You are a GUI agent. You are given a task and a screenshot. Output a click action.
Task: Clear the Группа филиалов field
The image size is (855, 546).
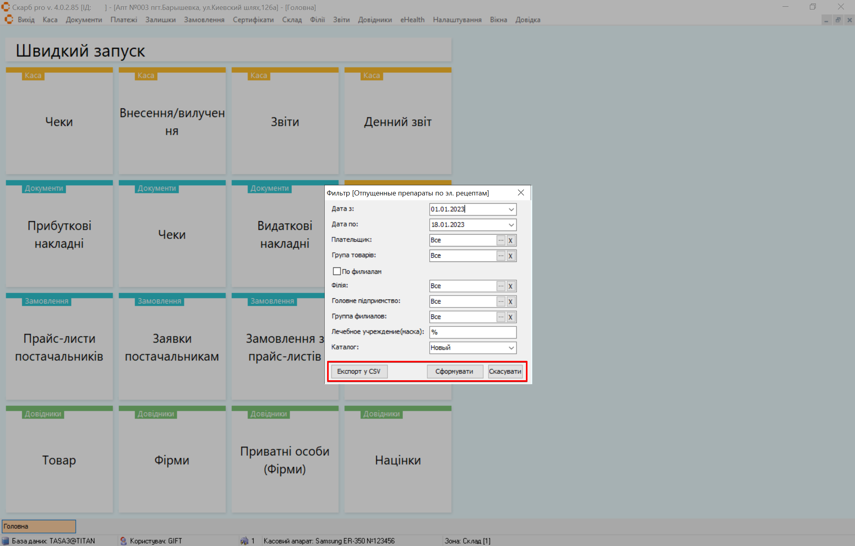[510, 317]
